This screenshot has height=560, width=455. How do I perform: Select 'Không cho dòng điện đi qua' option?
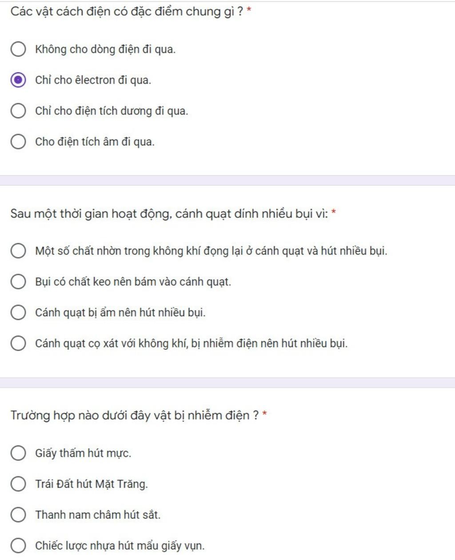pyautogui.click(x=18, y=49)
